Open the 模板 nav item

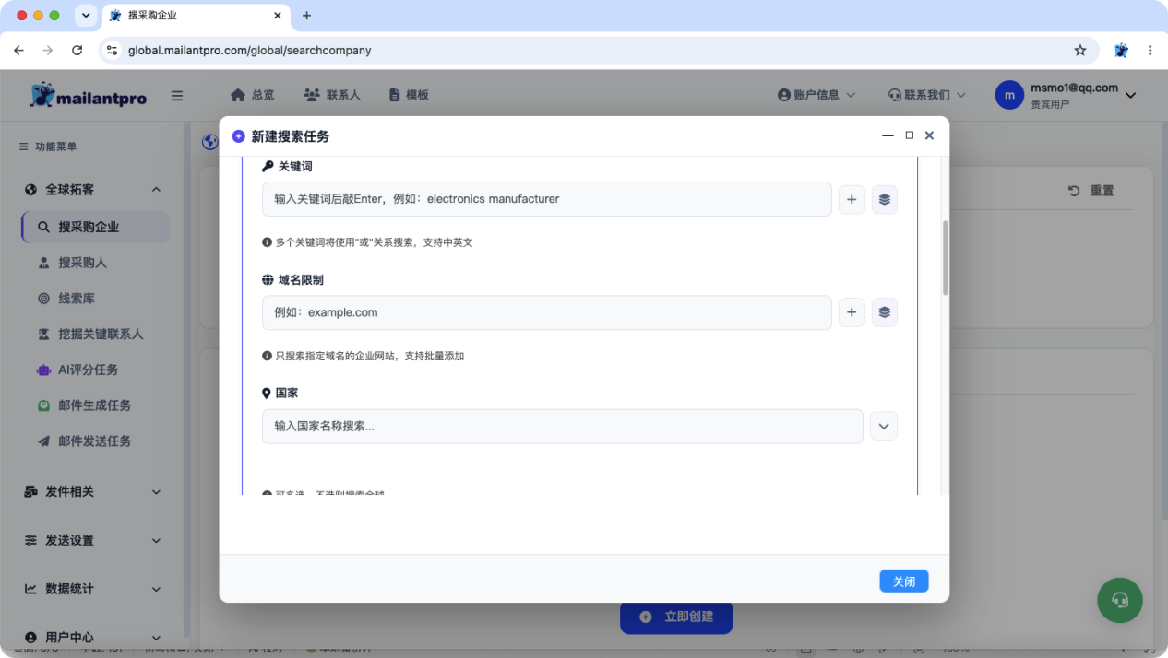[409, 95]
